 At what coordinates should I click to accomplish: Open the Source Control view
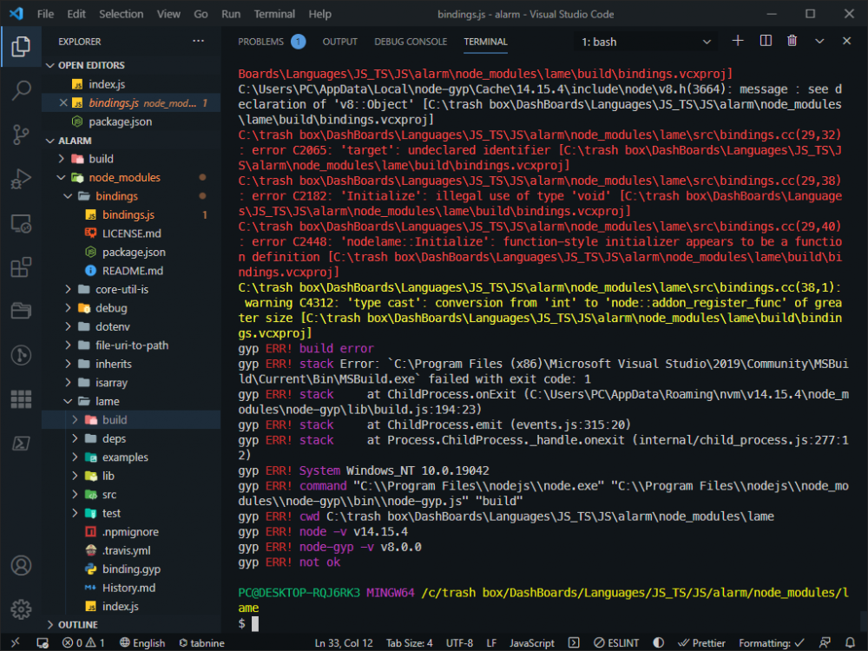(x=21, y=135)
